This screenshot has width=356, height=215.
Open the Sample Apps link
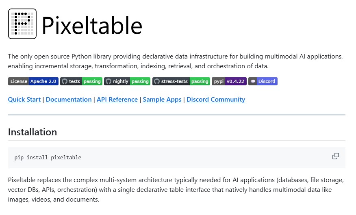[x=162, y=100]
